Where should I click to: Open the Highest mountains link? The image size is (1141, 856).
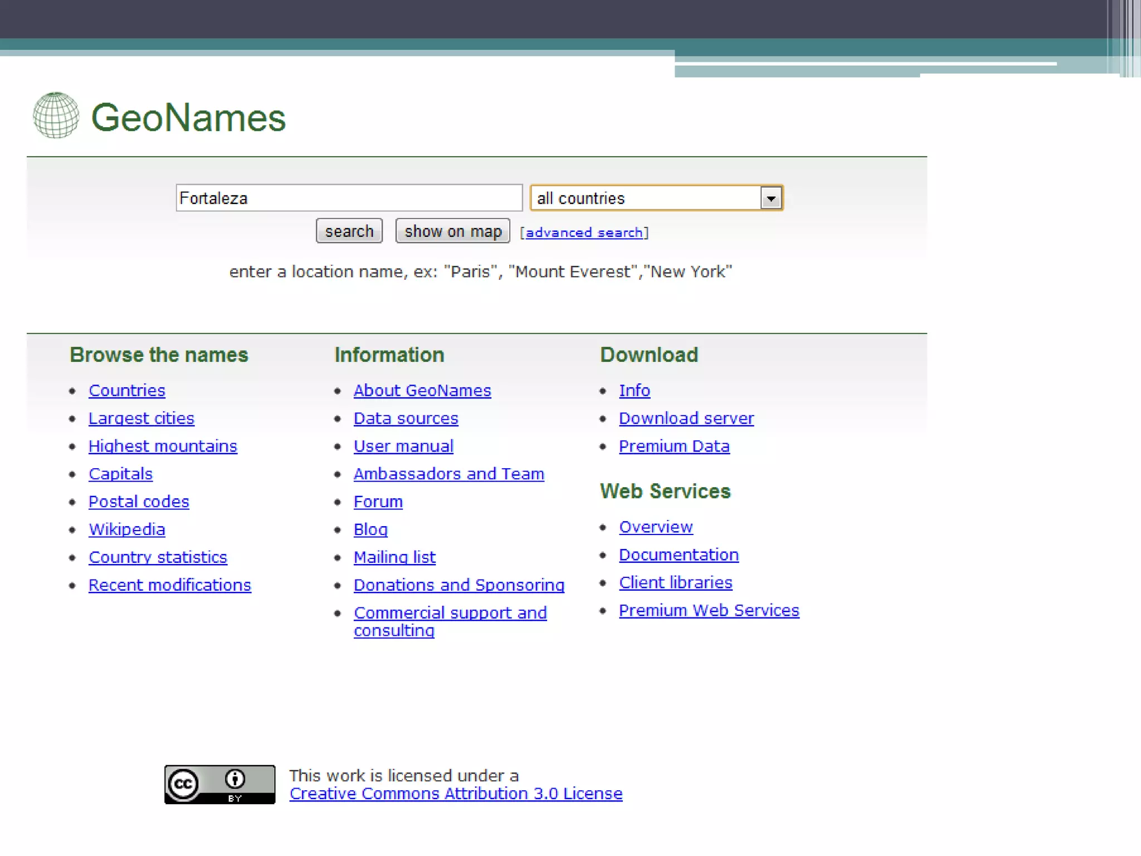[x=163, y=446]
